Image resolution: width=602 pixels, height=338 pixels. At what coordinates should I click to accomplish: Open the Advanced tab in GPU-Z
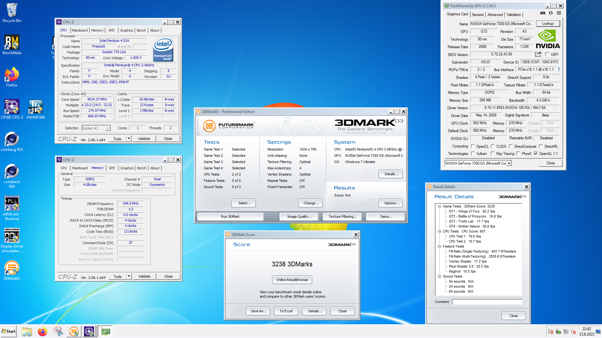tap(495, 14)
